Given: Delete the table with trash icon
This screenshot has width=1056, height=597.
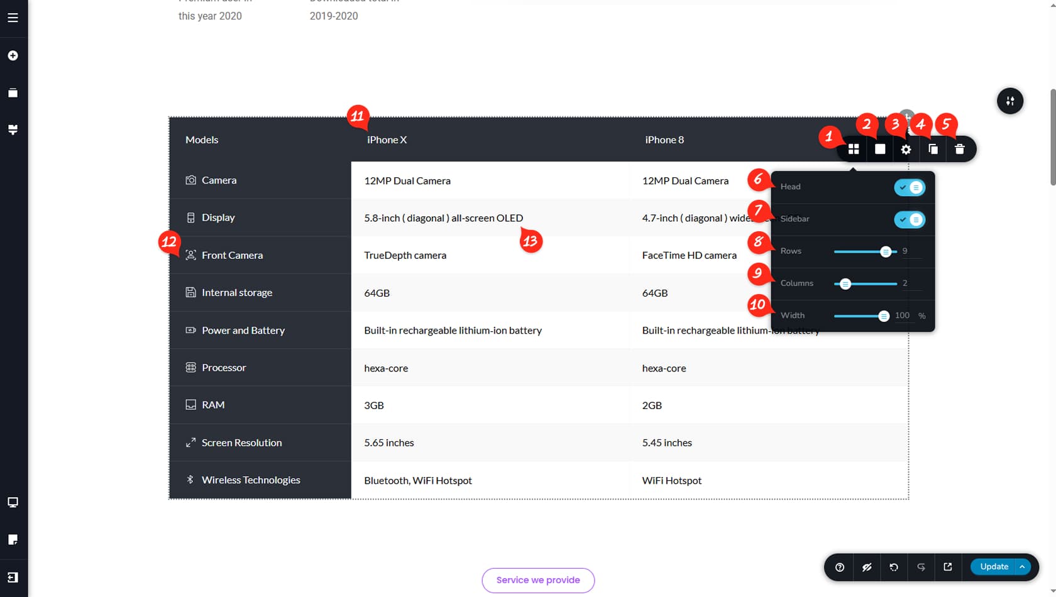Looking at the screenshot, I should (959, 149).
